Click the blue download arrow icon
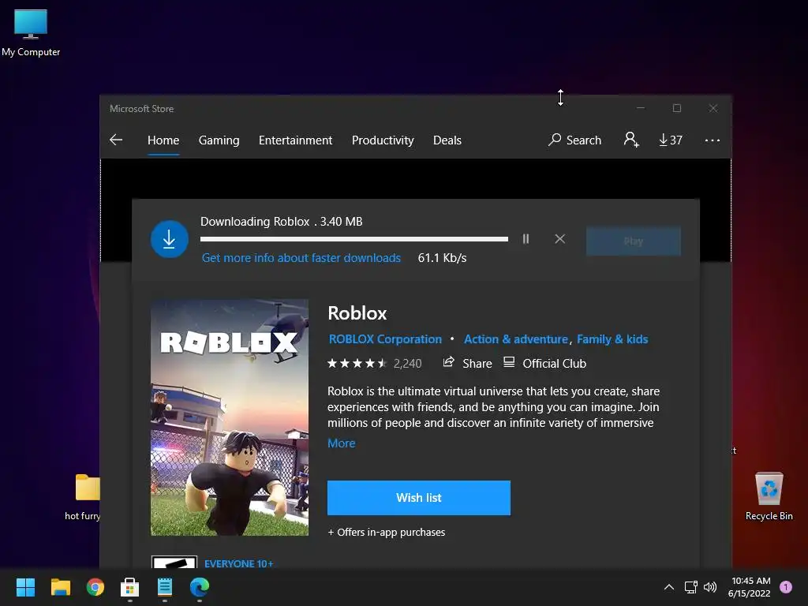 pos(169,239)
